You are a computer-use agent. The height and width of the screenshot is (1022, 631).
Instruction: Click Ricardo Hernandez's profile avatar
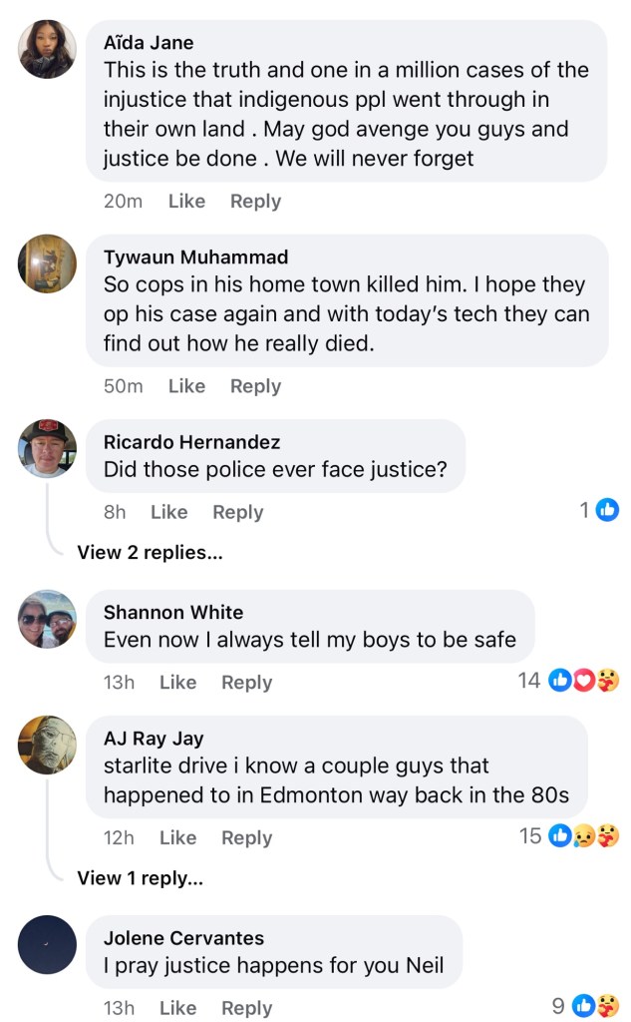point(47,448)
